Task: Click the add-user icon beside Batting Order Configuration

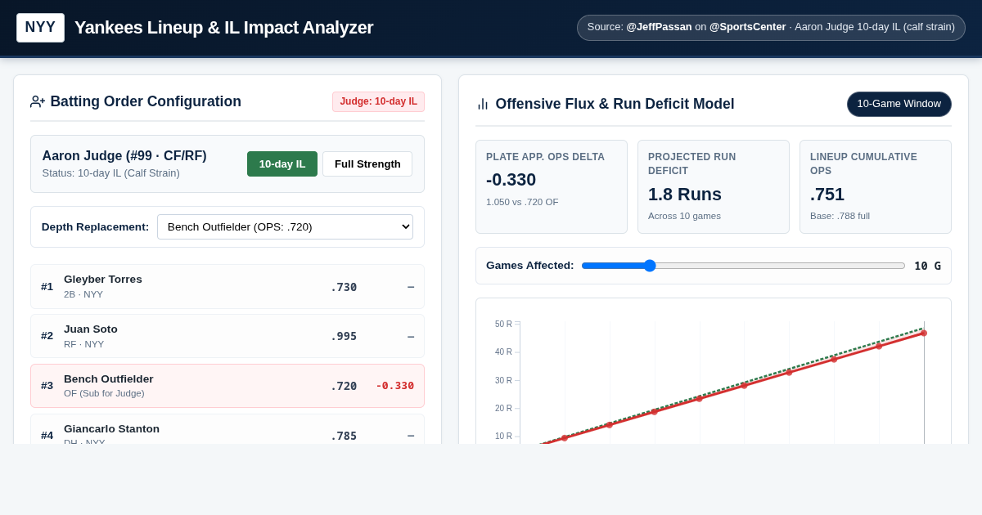Action: pos(38,102)
